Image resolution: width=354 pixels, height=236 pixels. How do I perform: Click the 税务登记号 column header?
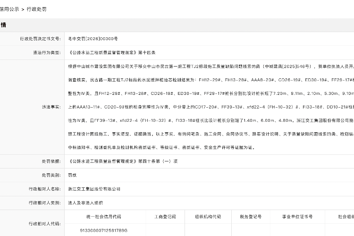[250, 217]
